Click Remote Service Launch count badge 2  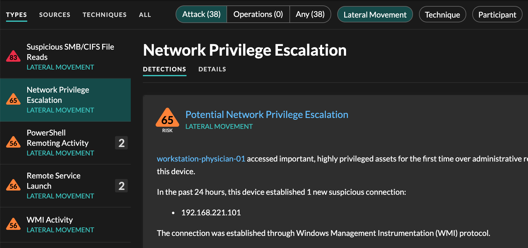121,186
